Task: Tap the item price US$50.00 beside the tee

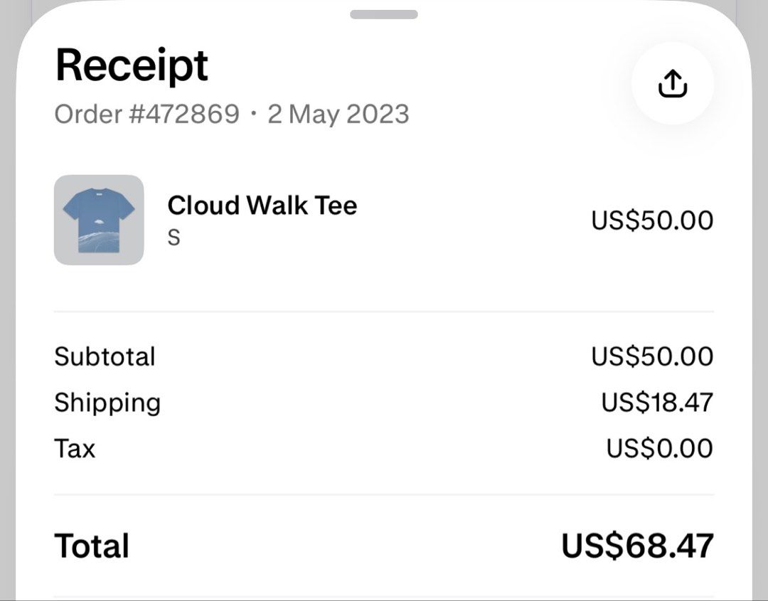Action: (x=652, y=220)
